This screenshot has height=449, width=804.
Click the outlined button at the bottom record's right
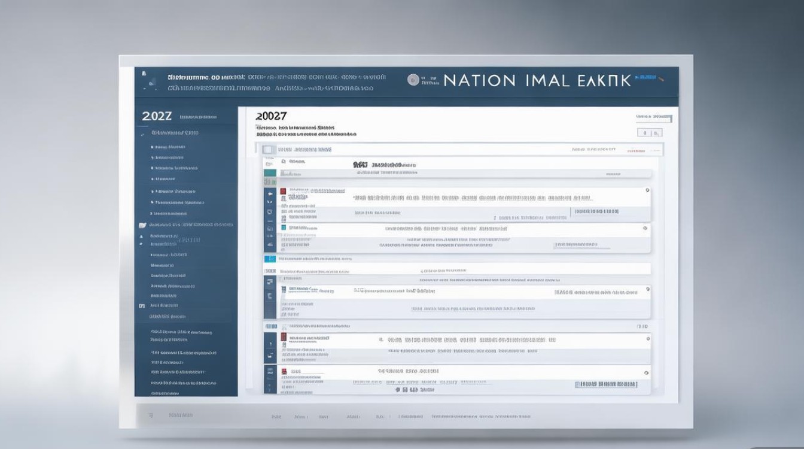pyautogui.click(x=606, y=384)
